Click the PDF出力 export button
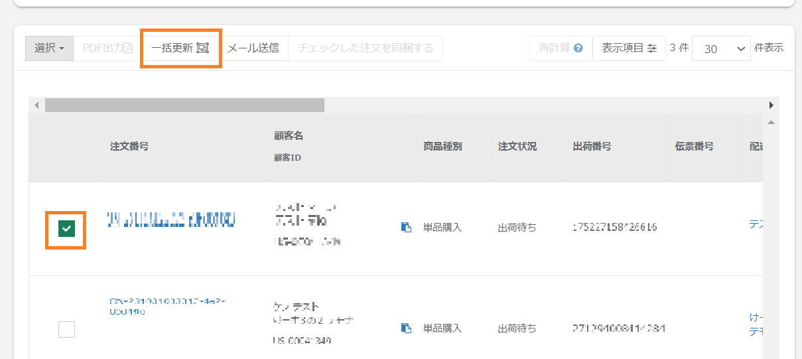Viewport: 802px width, 359px height. point(107,48)
